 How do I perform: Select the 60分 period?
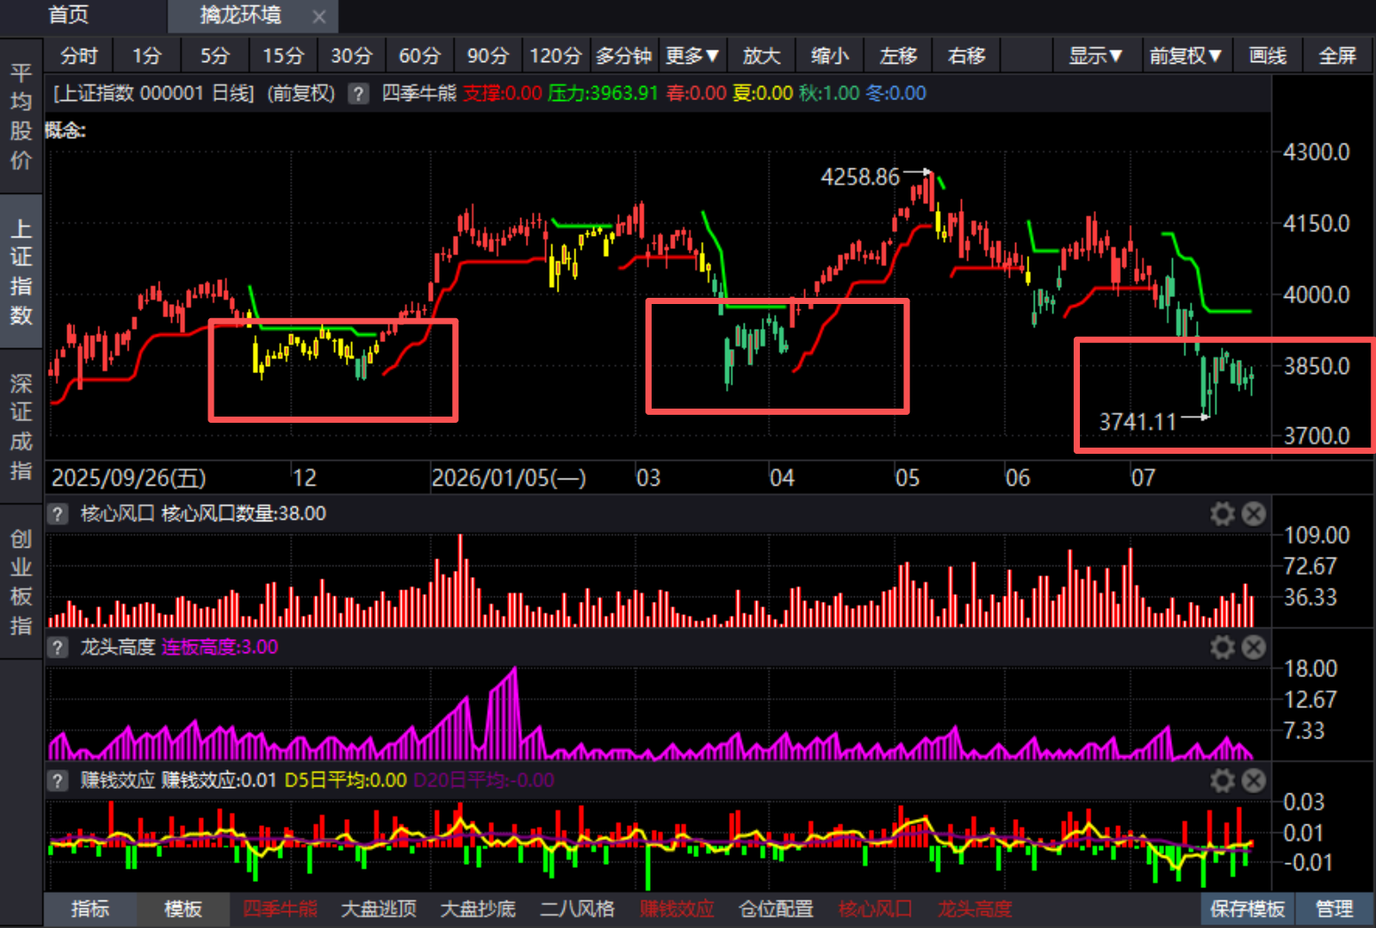click(420, 56)
